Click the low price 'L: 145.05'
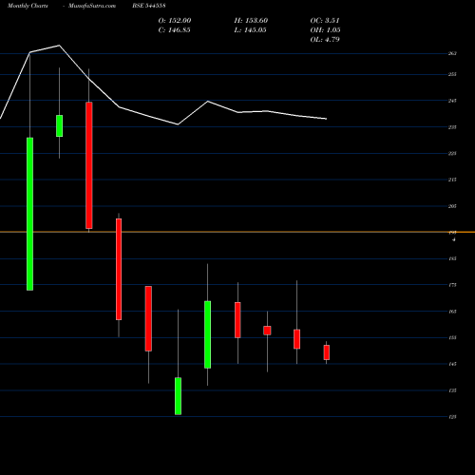This screenshot has height=475, width=475. [250, 30]
